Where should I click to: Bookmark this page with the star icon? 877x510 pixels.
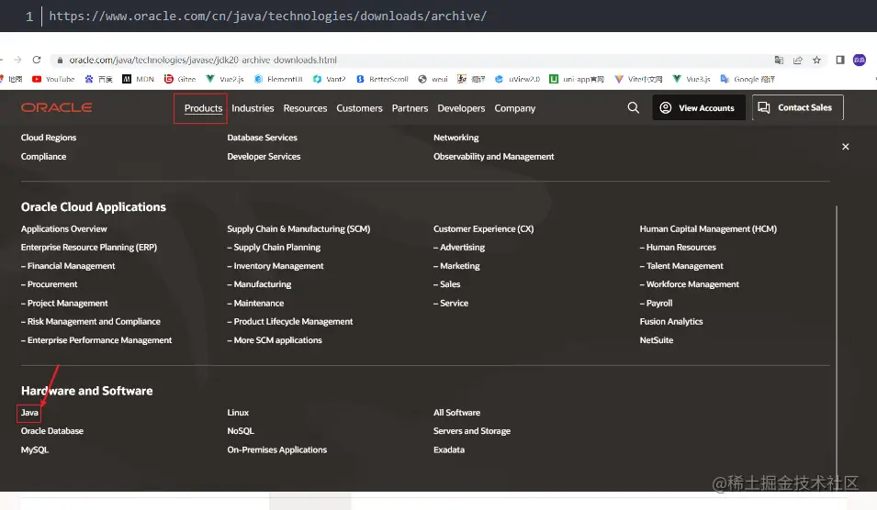coord(816,60)
